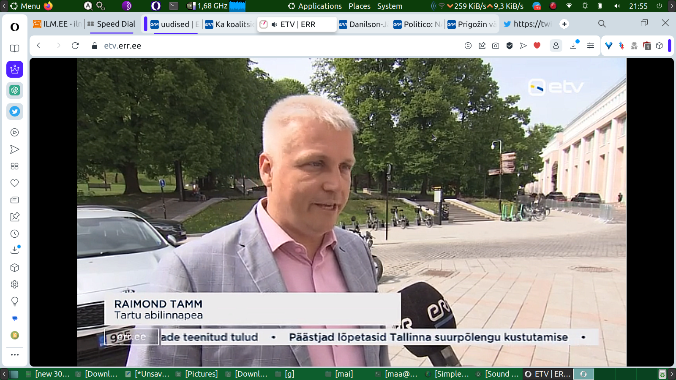Open the heart icon in the sidebar

(x=15, y=183)
